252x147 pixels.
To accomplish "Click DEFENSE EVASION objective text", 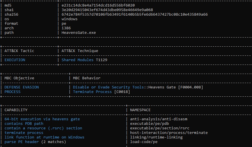I will point(22,87).
